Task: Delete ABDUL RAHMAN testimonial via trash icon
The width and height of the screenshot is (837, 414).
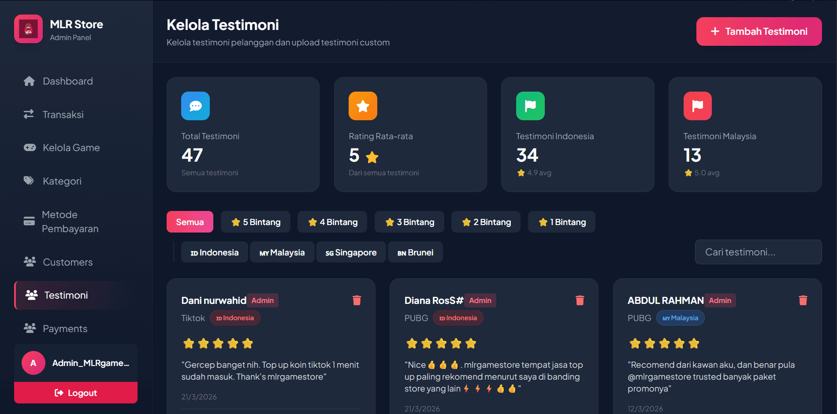Action: click(803, 300)
